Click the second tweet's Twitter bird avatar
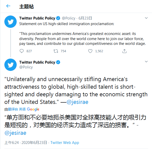This screenshot has width=152, height=149. coord(11,65)
